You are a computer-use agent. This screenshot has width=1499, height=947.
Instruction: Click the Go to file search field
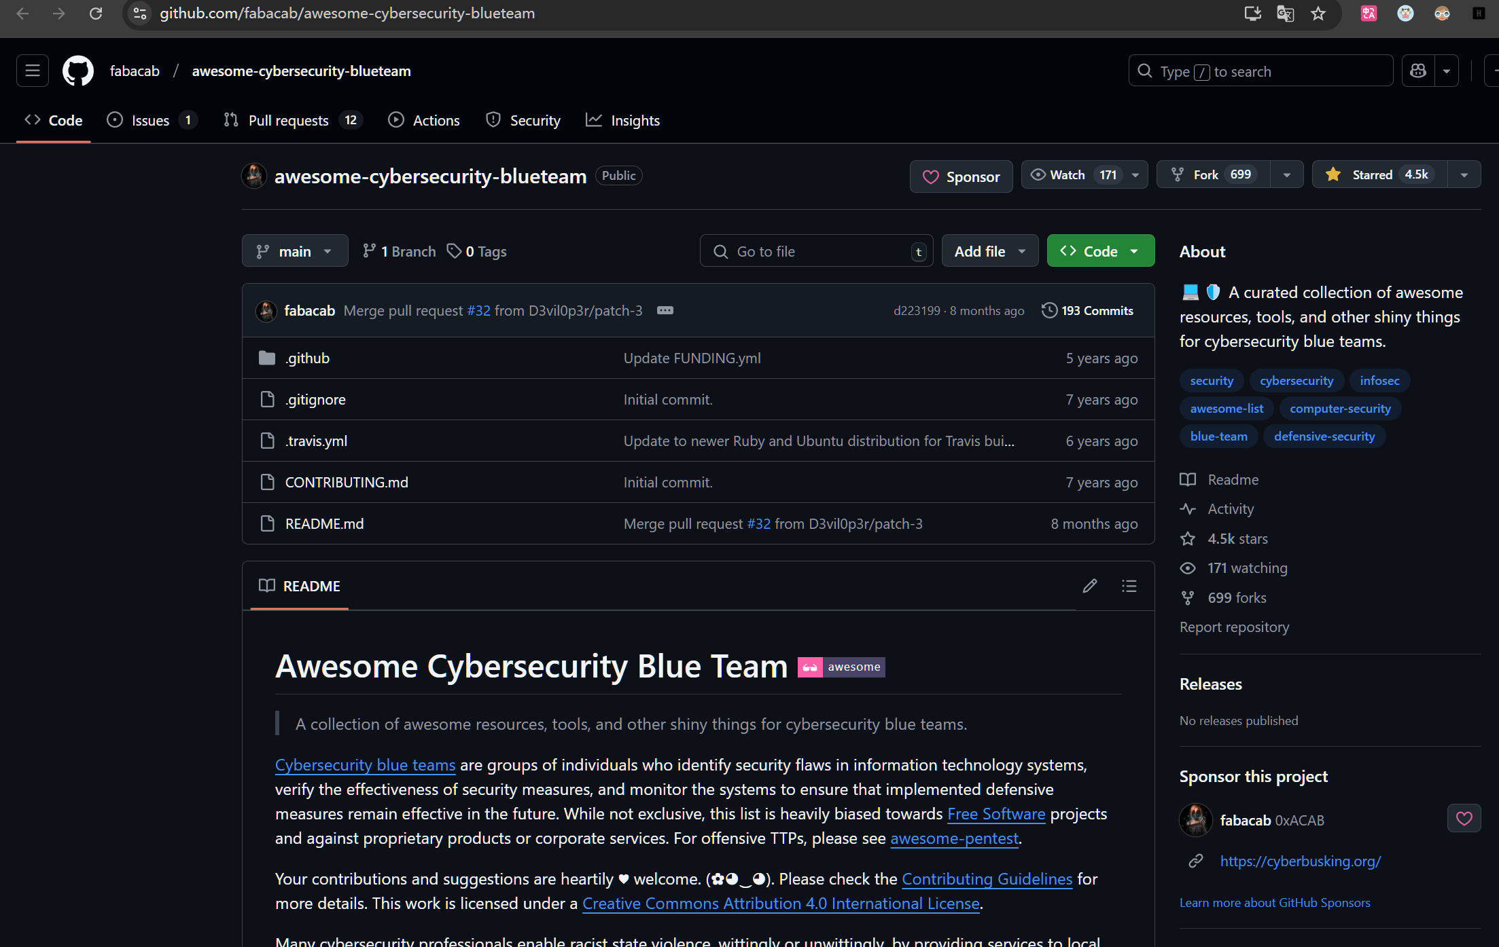815,251
